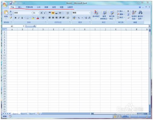
Task: Expand the number format combo box
Action: pyautogui.click(x=90, y=13)
